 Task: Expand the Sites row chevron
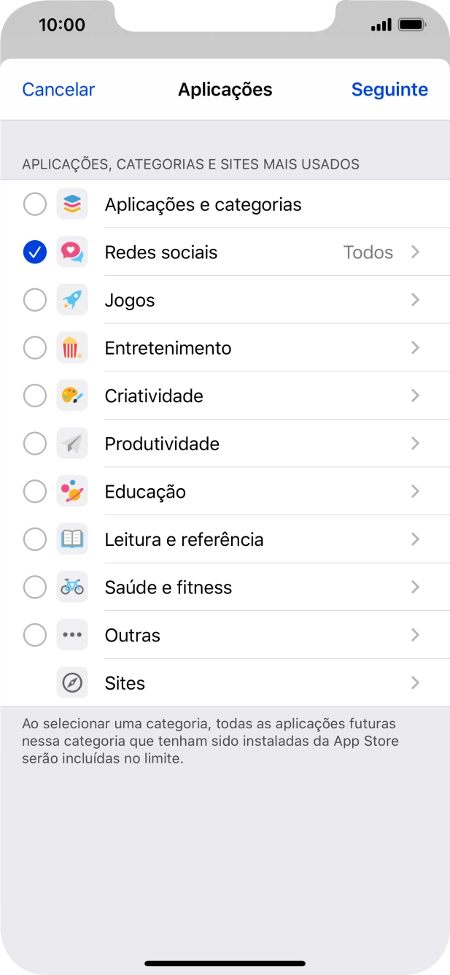pyautogui.click(x=415, y=683)
